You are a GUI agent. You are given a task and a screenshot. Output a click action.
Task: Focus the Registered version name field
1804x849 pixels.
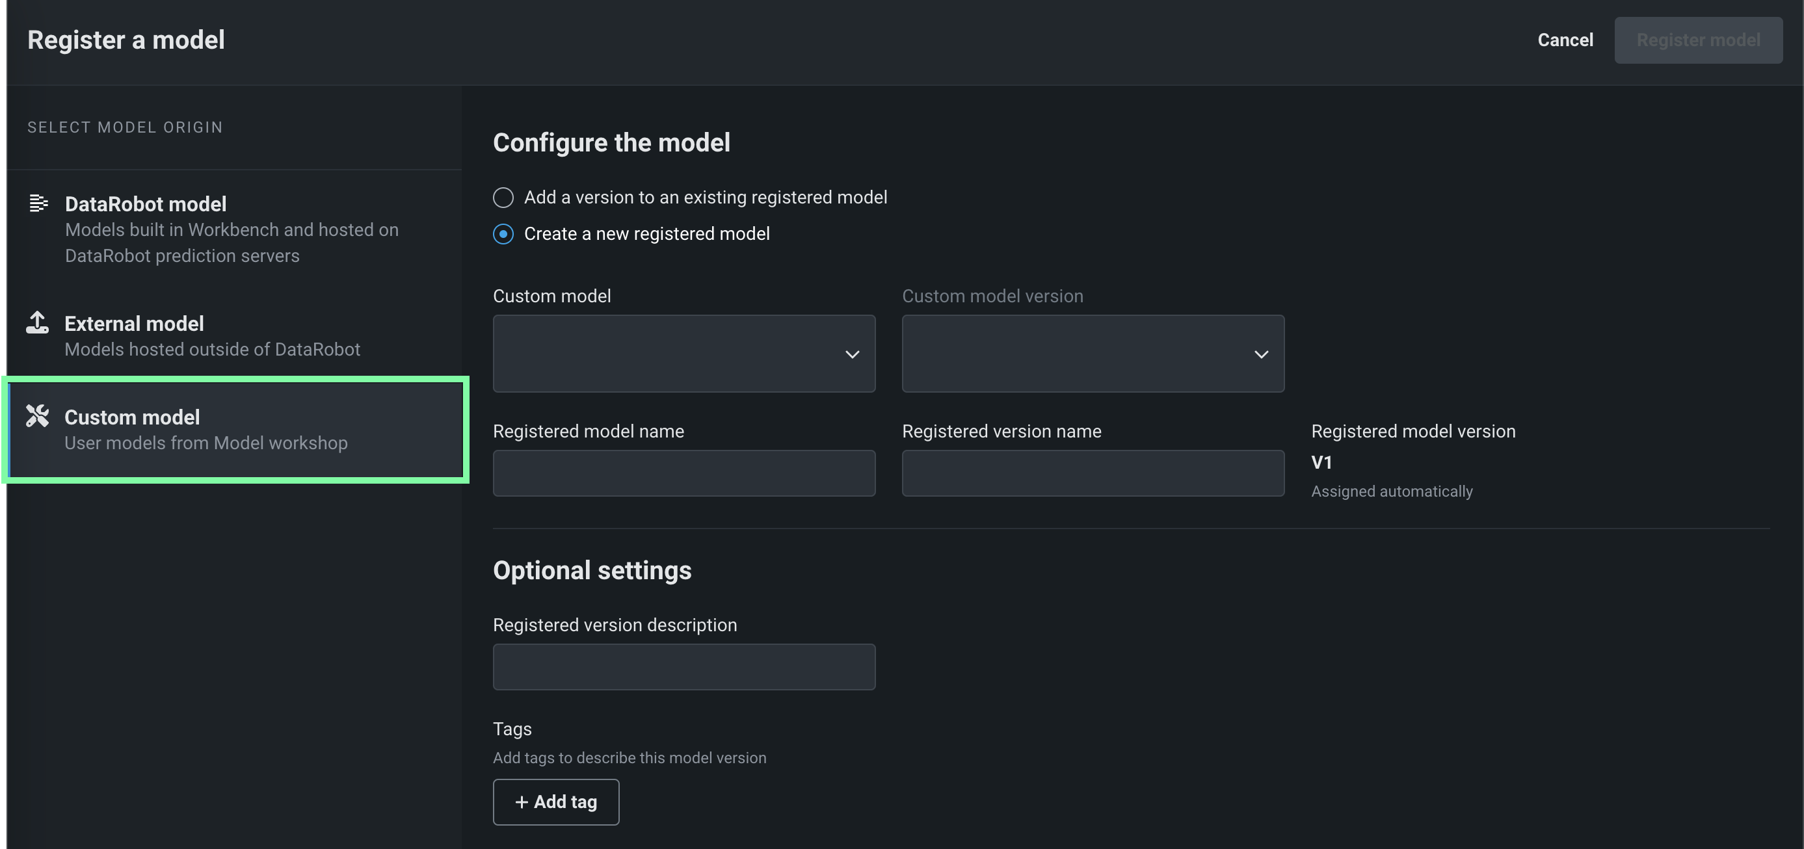(1092, 473)
